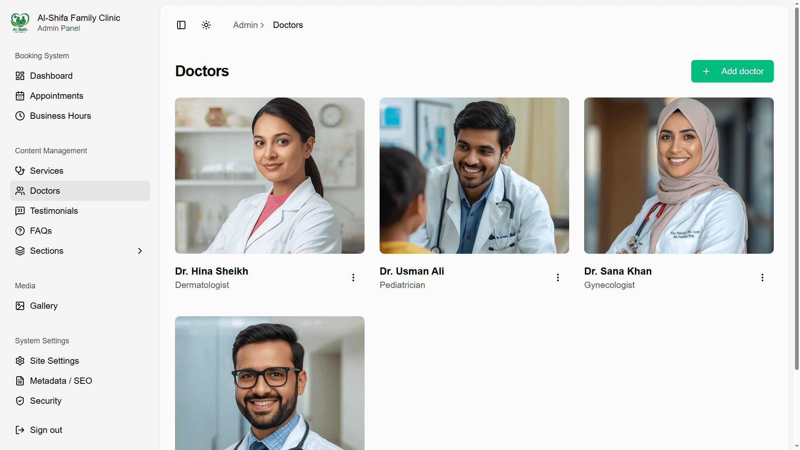Toggle the sidebar panel icon
This screenshot has width=800, height=450.
pos(181,25)
